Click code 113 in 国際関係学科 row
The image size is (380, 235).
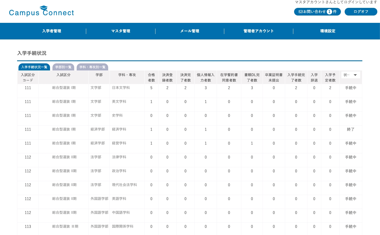point(28,227)
